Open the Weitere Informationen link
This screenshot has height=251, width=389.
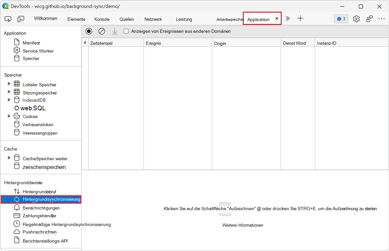tap(243, 225)
